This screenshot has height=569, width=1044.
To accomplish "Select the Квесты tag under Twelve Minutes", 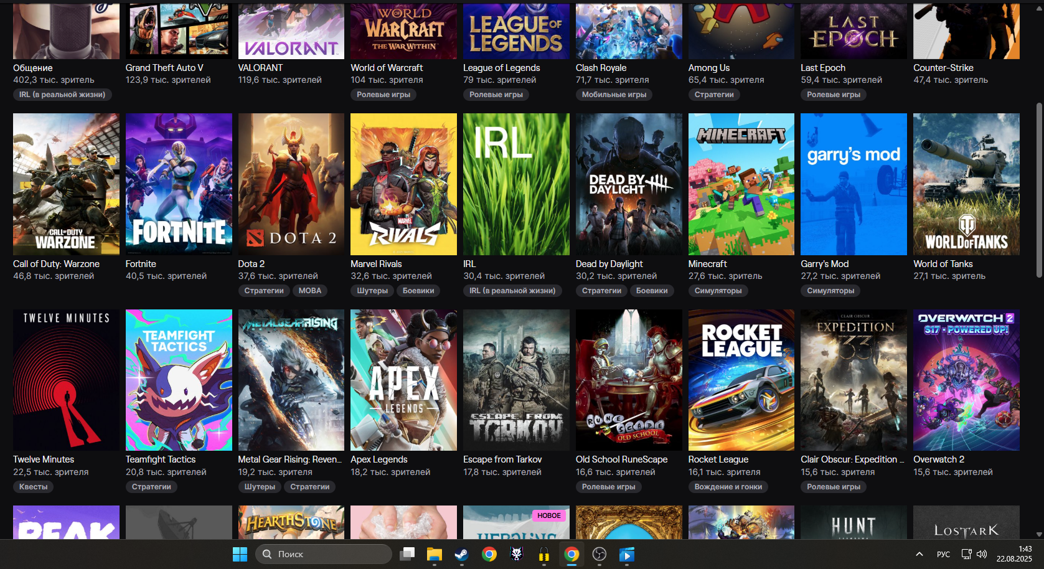I will (33, 487).
